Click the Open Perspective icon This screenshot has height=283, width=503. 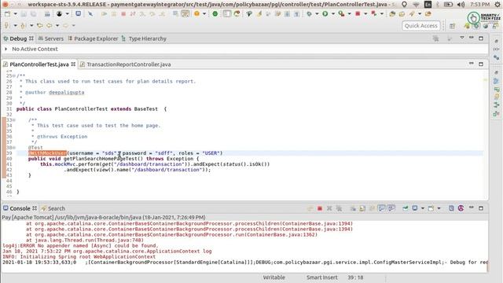click(x=453, y=26)
